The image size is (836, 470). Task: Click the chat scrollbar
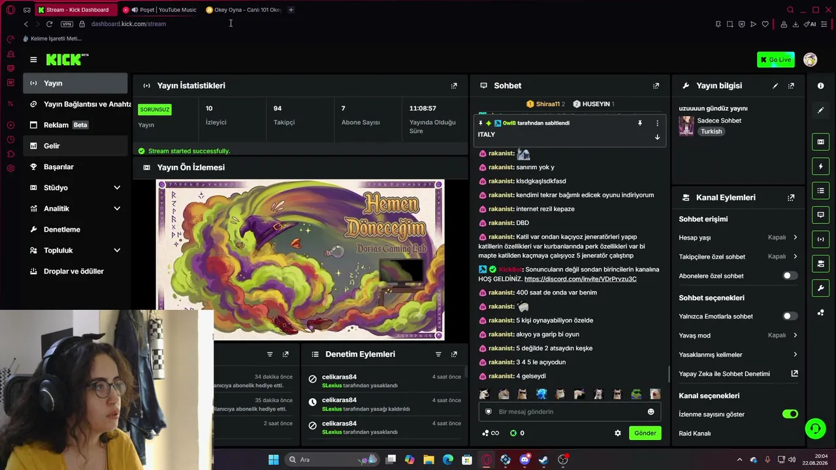[x=669, y=374]
